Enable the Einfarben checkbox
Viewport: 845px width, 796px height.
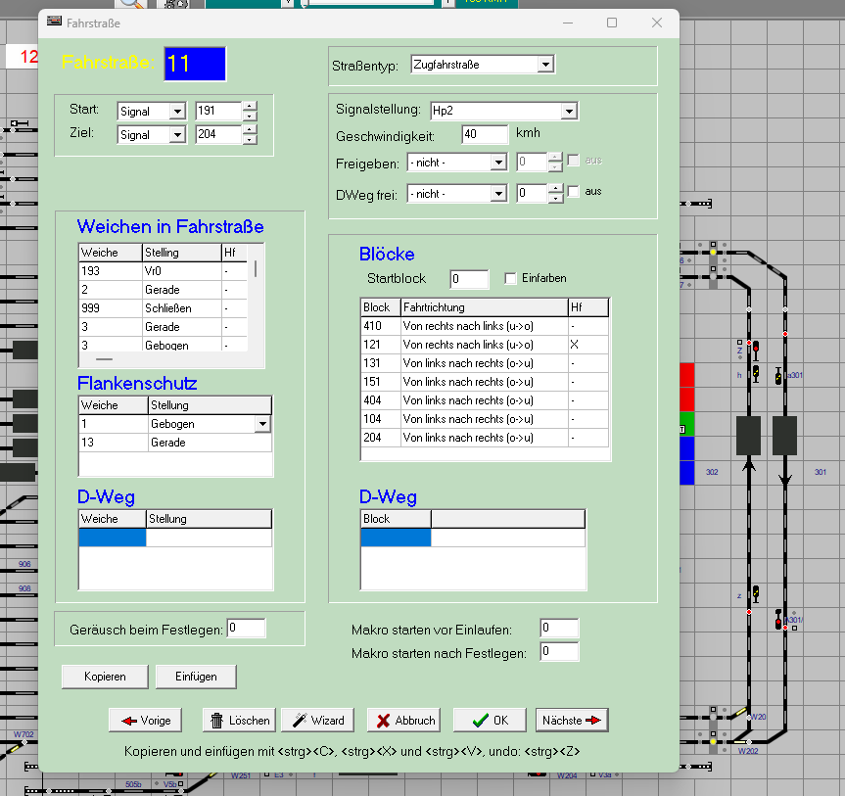(x=510, y=279)
